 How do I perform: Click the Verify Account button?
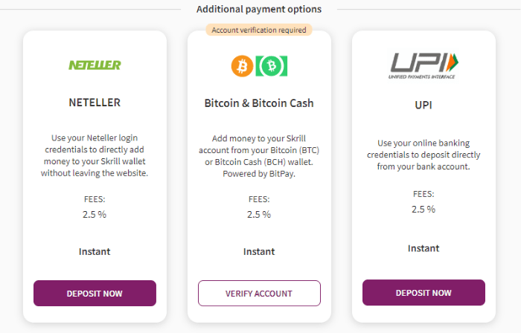point(259,293)
